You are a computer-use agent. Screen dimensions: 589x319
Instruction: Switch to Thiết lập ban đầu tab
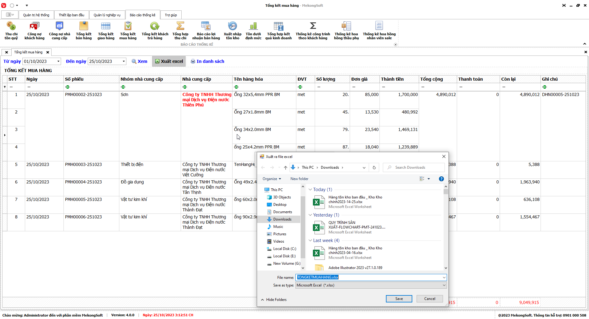point(71,15)
